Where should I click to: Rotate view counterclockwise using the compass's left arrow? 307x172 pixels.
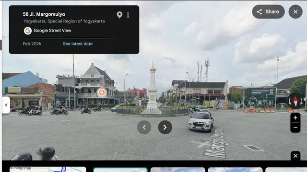290,101
